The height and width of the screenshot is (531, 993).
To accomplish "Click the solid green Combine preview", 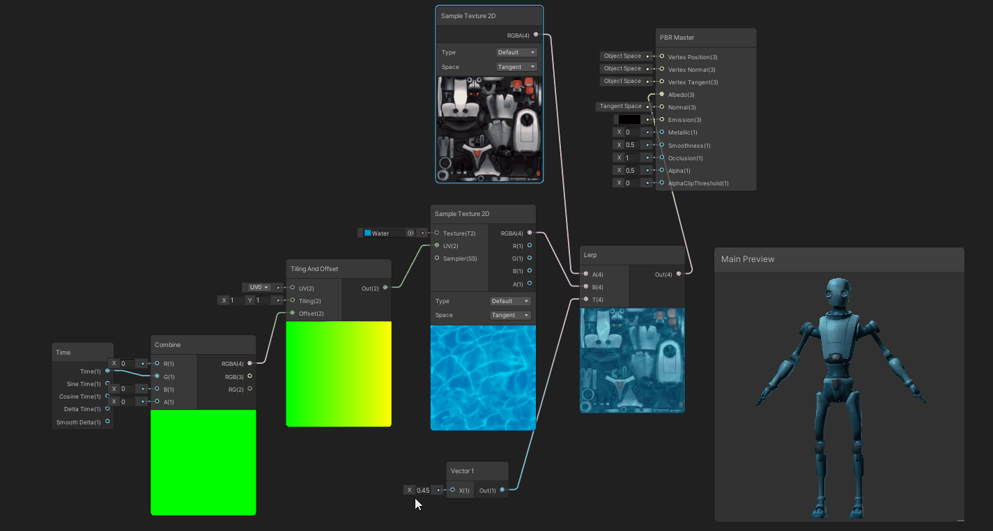I will click(x=203, y=462).
